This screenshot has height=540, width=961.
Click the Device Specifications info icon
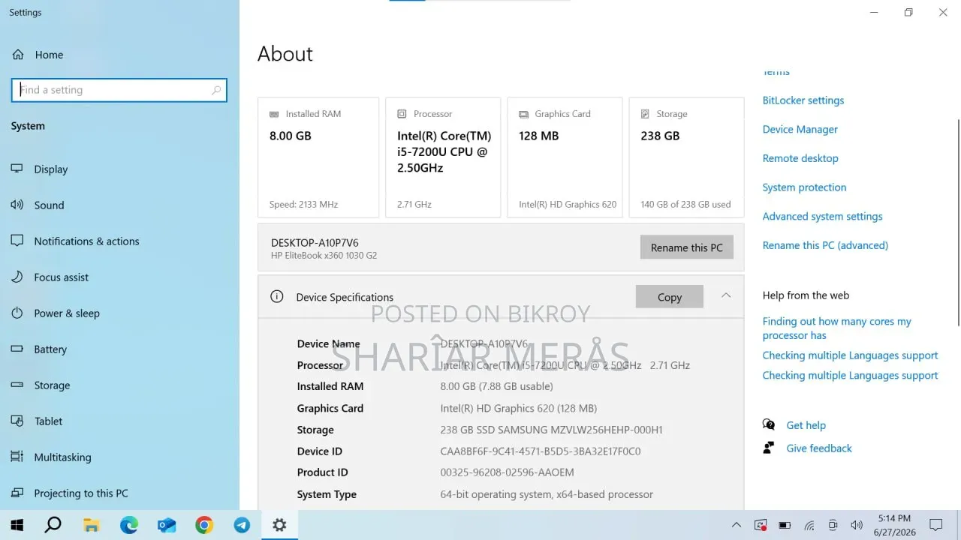pyautogui.click(x=277, y=296)
